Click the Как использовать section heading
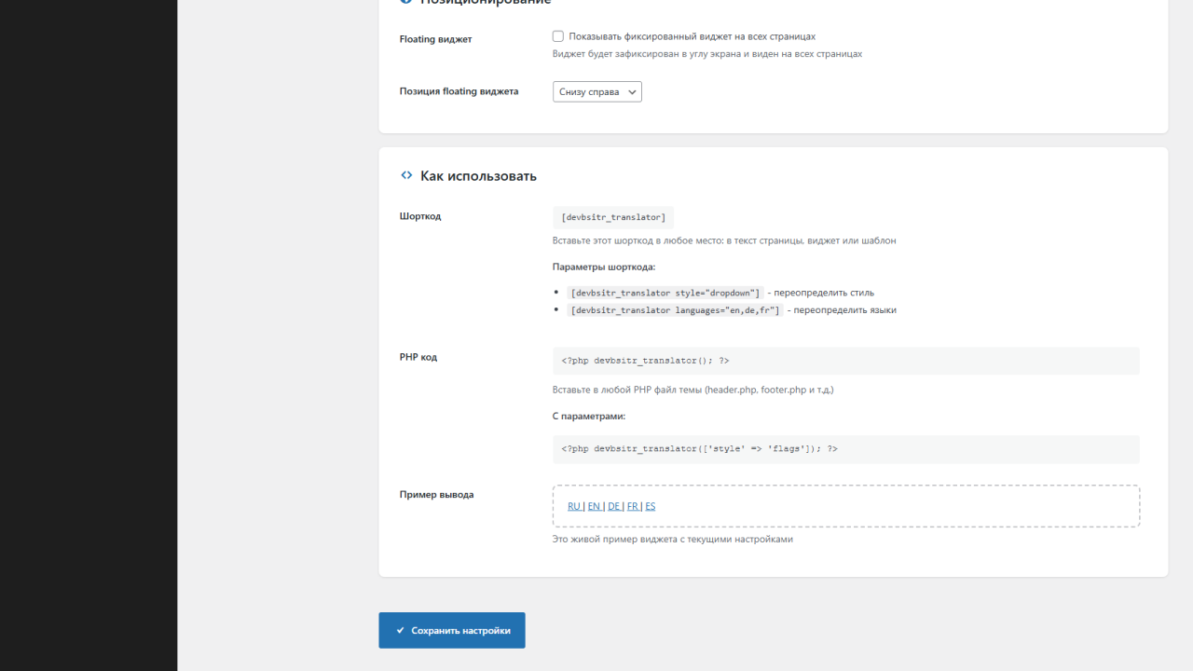This screenshot has width=1193, height=671. click(x=478, y=176)
